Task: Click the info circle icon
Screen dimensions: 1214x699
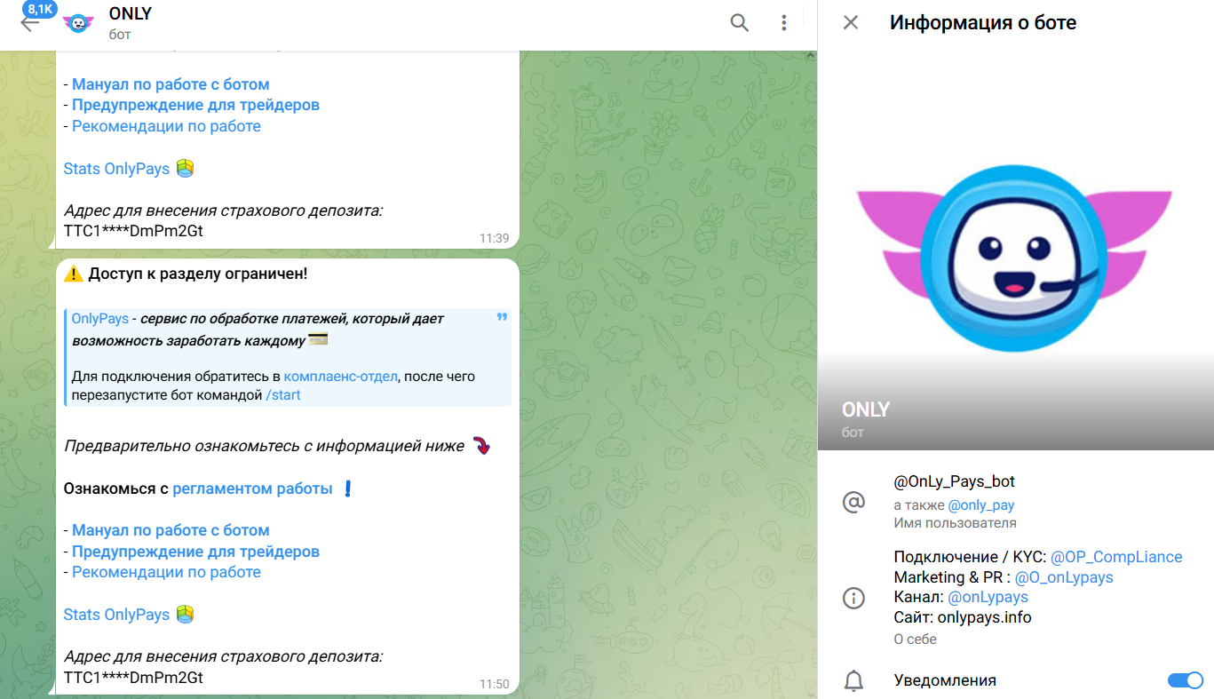Action: (x=853, y=598)
